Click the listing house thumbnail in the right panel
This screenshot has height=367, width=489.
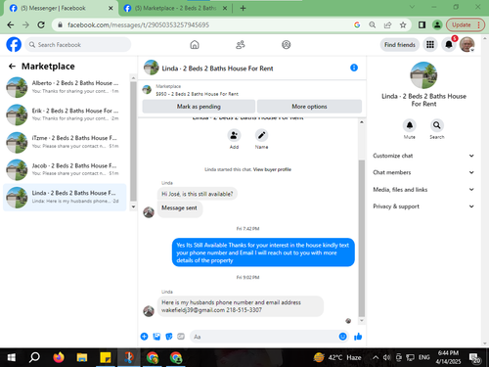[x=423, y=75]
